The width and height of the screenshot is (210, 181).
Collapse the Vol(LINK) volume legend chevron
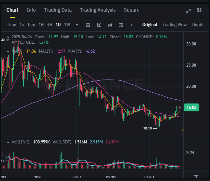point(8,142)
